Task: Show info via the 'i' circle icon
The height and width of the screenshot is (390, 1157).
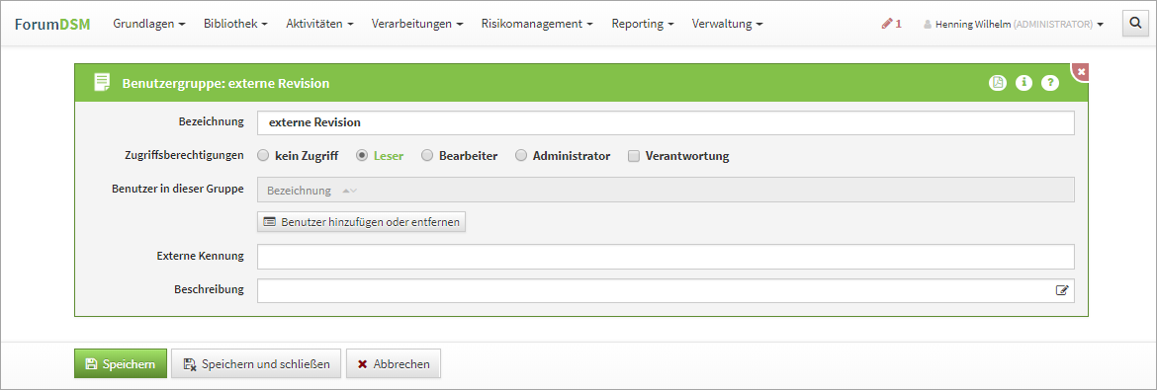Action: [1023, 83]
